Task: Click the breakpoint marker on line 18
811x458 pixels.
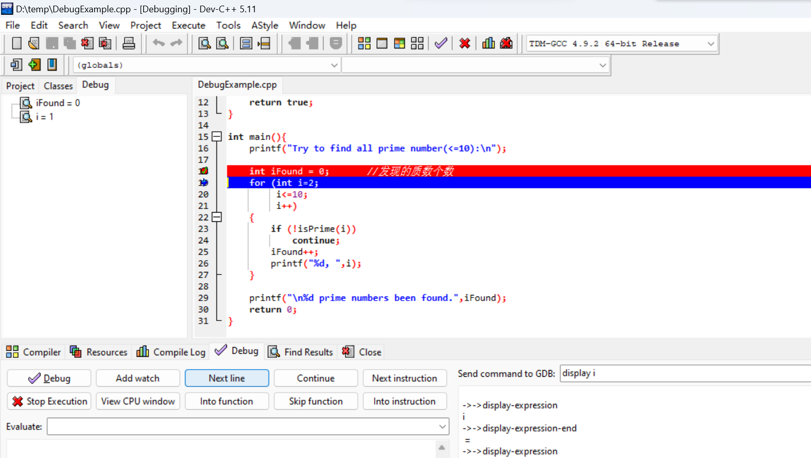Action: (204, 171)
